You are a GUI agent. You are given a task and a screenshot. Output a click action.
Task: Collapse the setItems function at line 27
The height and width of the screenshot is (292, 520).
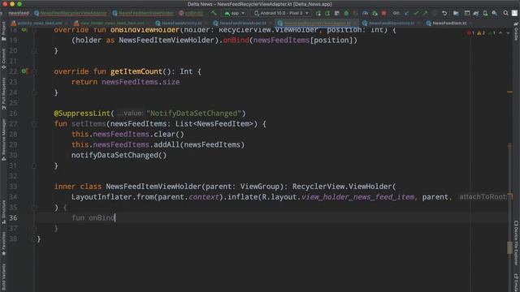tap(34, 124)
